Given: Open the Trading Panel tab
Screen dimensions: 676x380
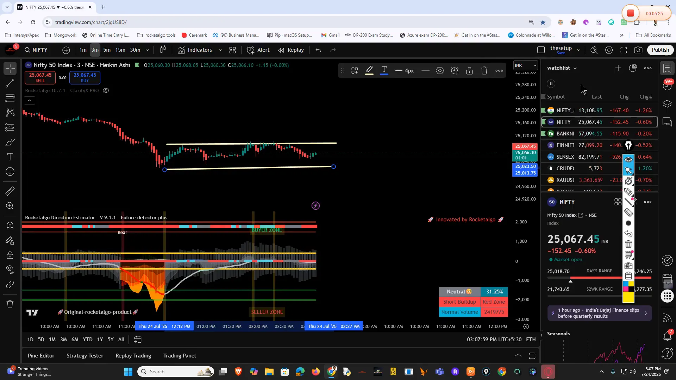Looking at the screenshot, I should [x=180, y=356].
